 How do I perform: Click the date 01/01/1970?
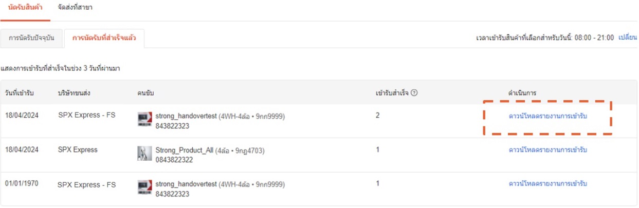20,183
